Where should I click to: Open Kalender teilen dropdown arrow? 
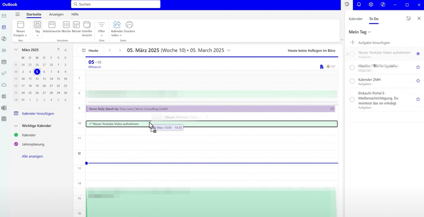[120, 36]
